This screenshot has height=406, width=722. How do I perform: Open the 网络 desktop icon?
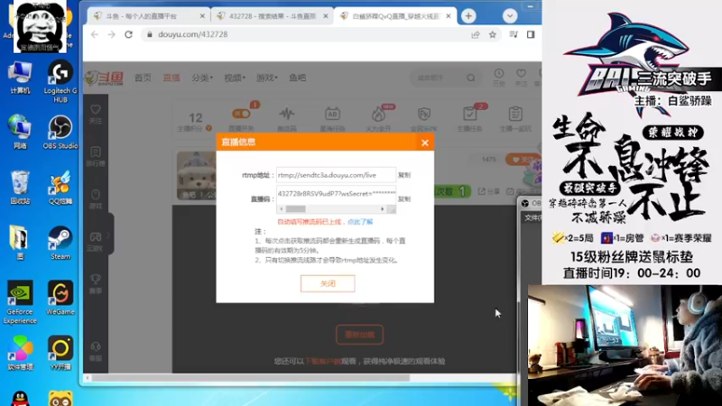20,132
